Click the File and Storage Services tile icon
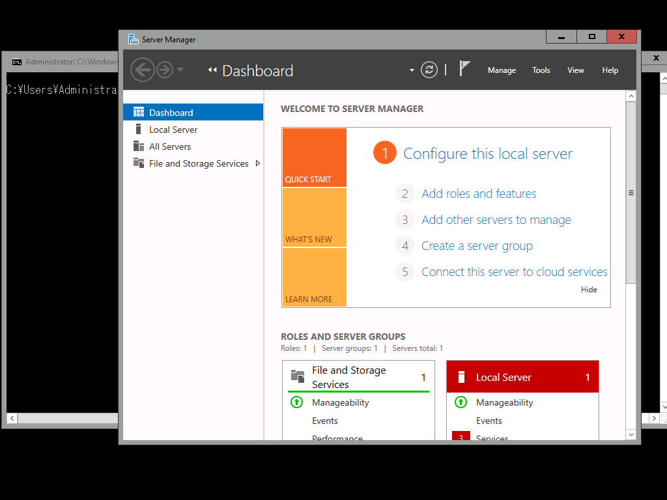 pyautogui.click(x=298, y=376)
